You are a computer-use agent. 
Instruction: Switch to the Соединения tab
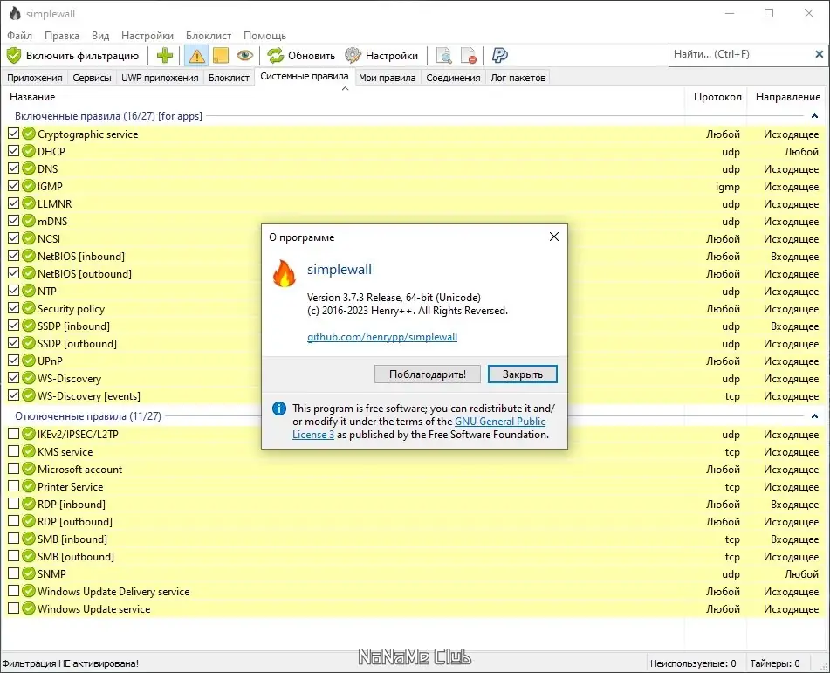click(453, 78)
